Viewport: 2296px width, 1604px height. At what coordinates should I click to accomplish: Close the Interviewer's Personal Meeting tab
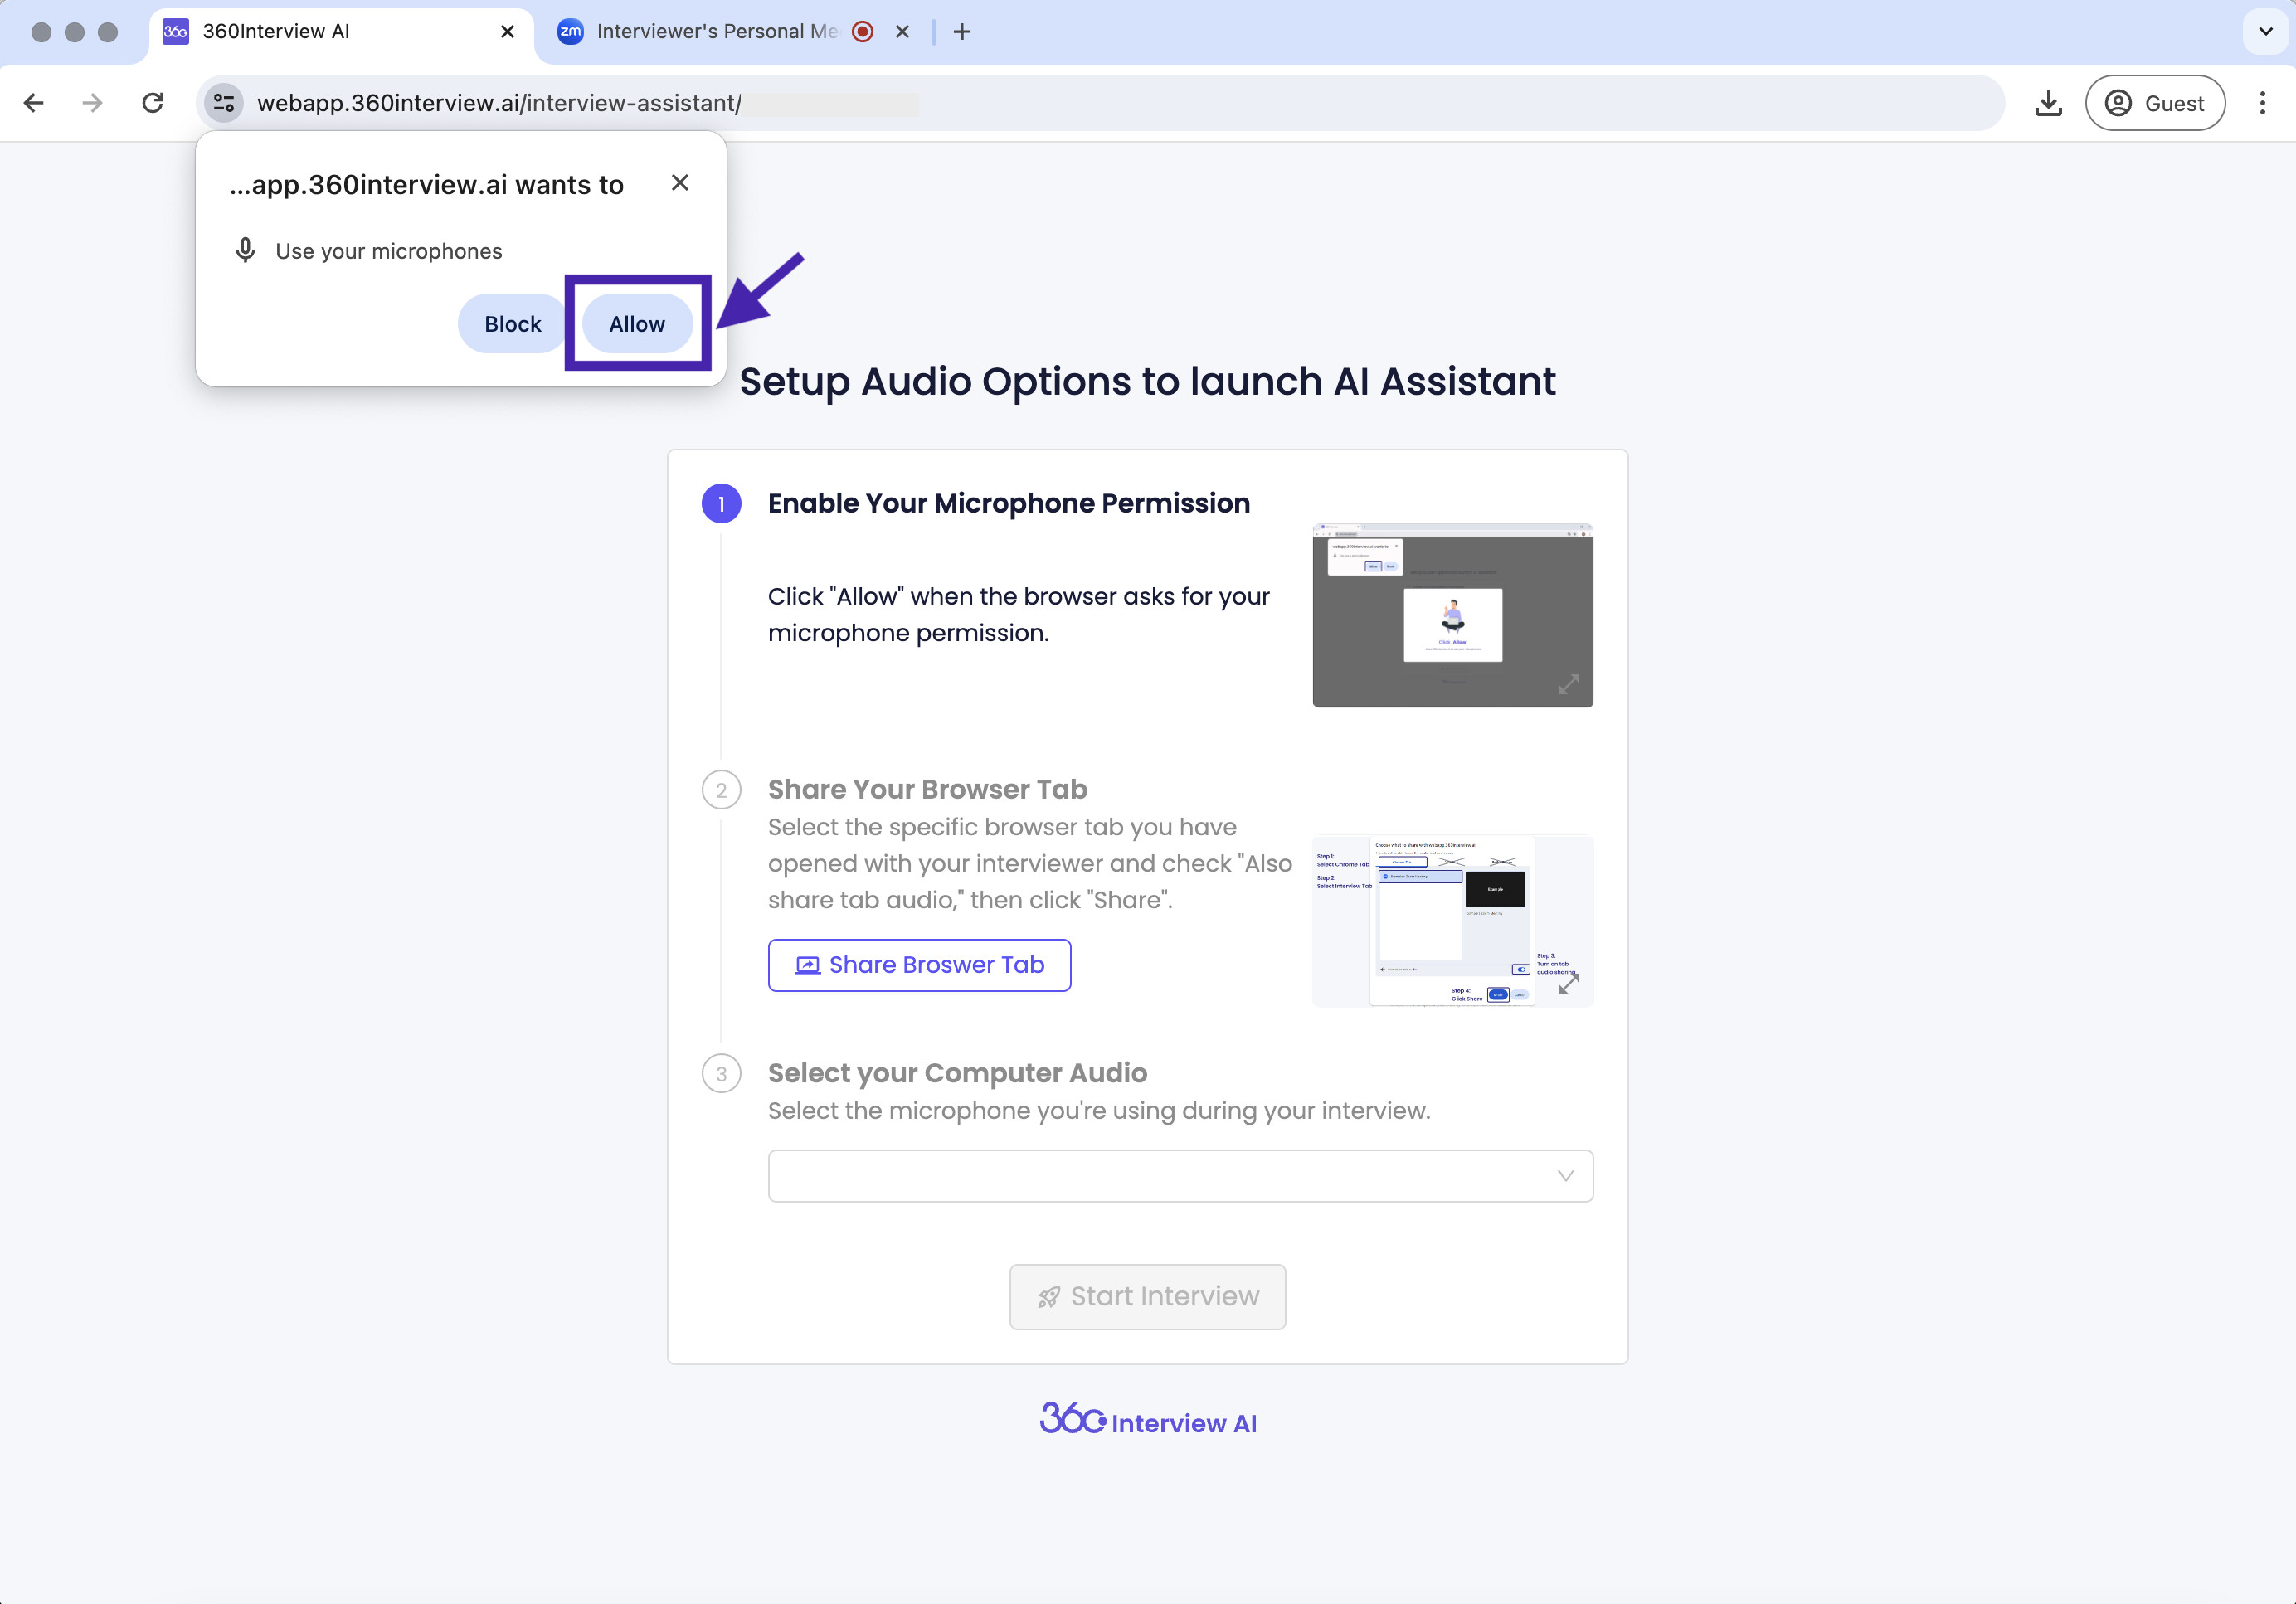pos(902,32)
